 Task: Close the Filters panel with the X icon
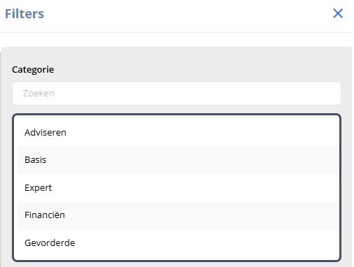click(338, 13)
